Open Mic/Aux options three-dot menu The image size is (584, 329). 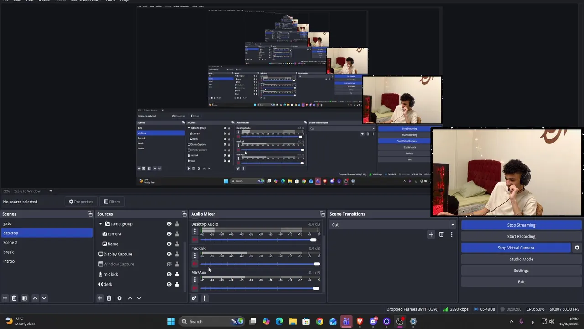(195, 280)
